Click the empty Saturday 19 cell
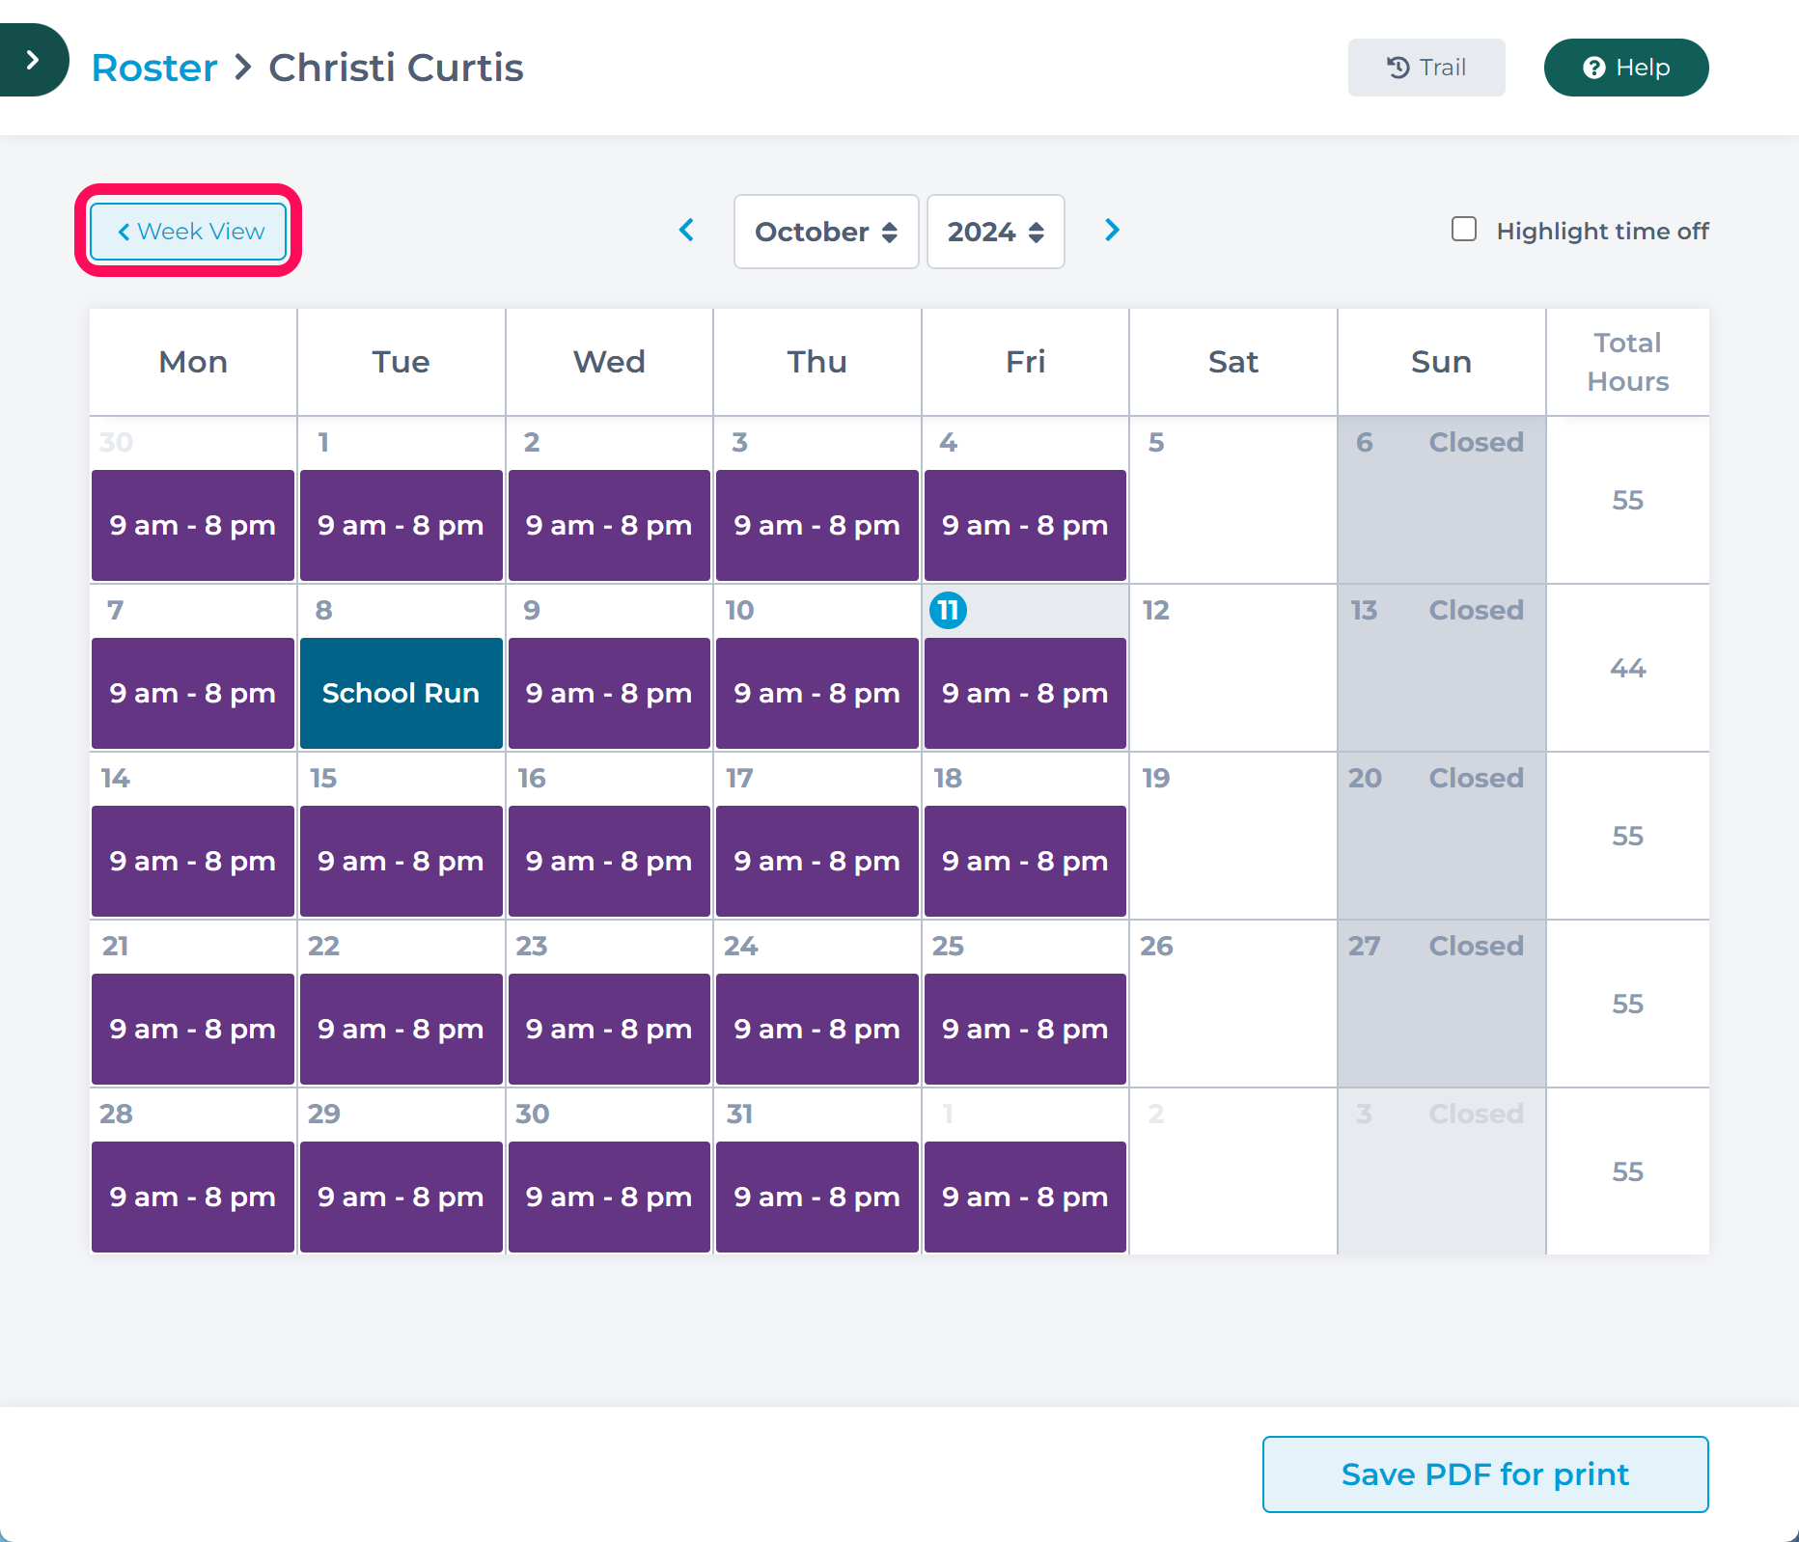Screen dimensions: 1799x1542 point(1233,836)
